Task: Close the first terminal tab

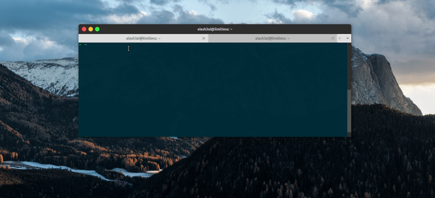Action: pos(204,38)
